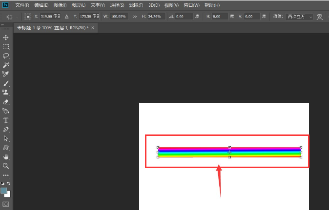
Task: Expand the three-dot Edit Toolbar menu
Action: [6, 175]
